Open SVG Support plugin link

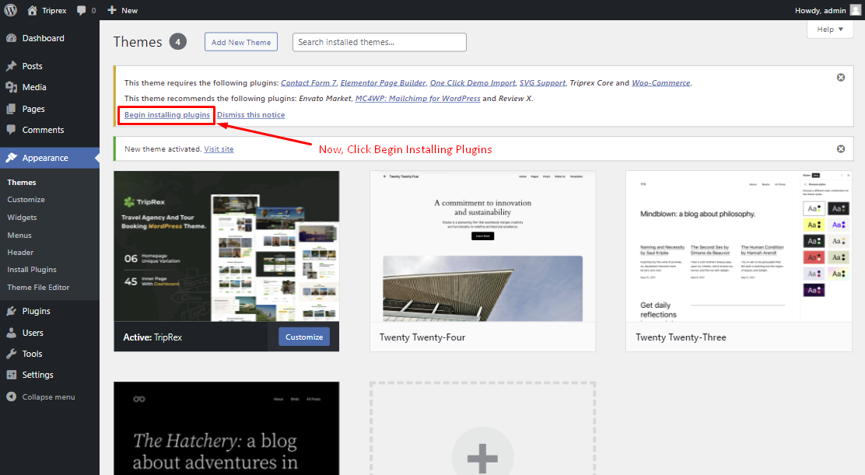pos(542,82)
